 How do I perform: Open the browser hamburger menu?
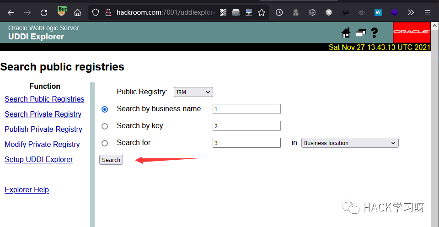coord(427,12)
